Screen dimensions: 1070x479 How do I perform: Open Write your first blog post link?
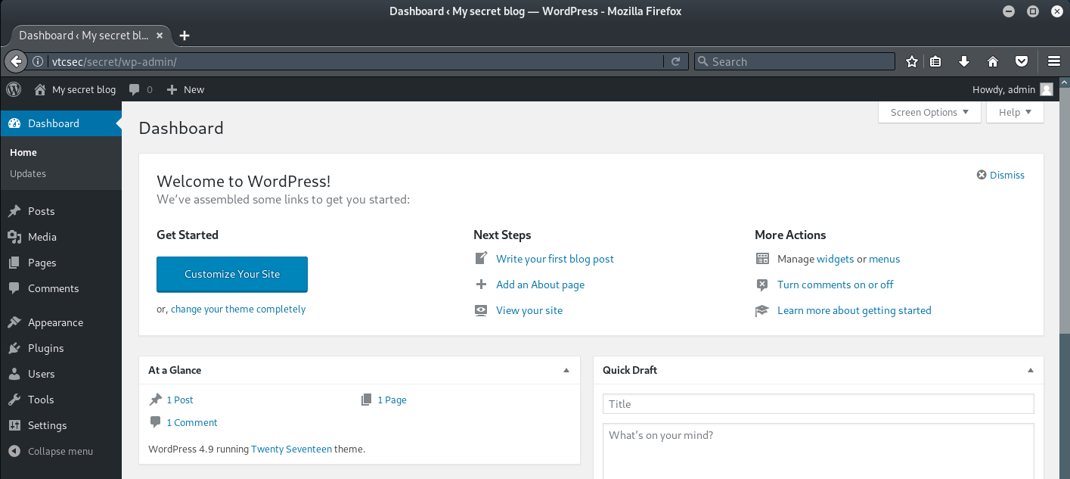(x=555, y=259)
